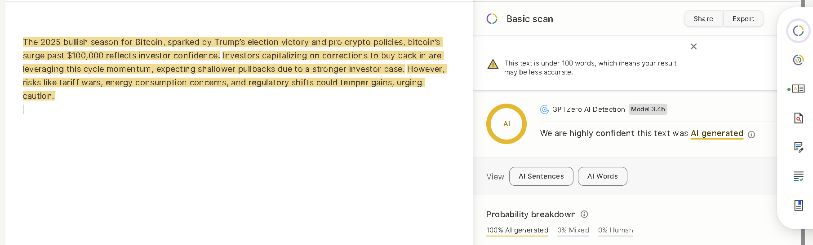
Task: Select the 100% AI generated breakdown tab
Action: [517, 231]
